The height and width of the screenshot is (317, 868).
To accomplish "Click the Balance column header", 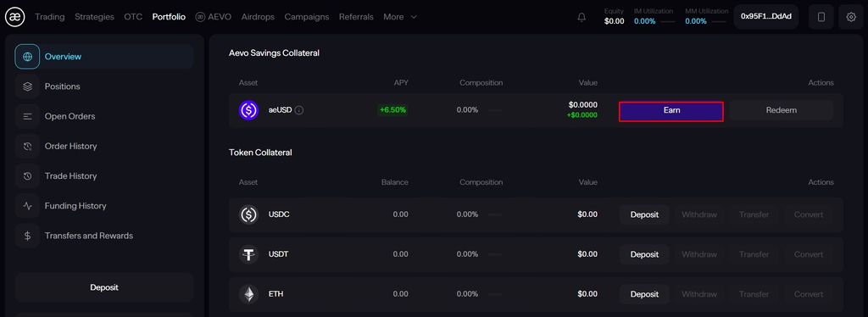I will (395, 182).
